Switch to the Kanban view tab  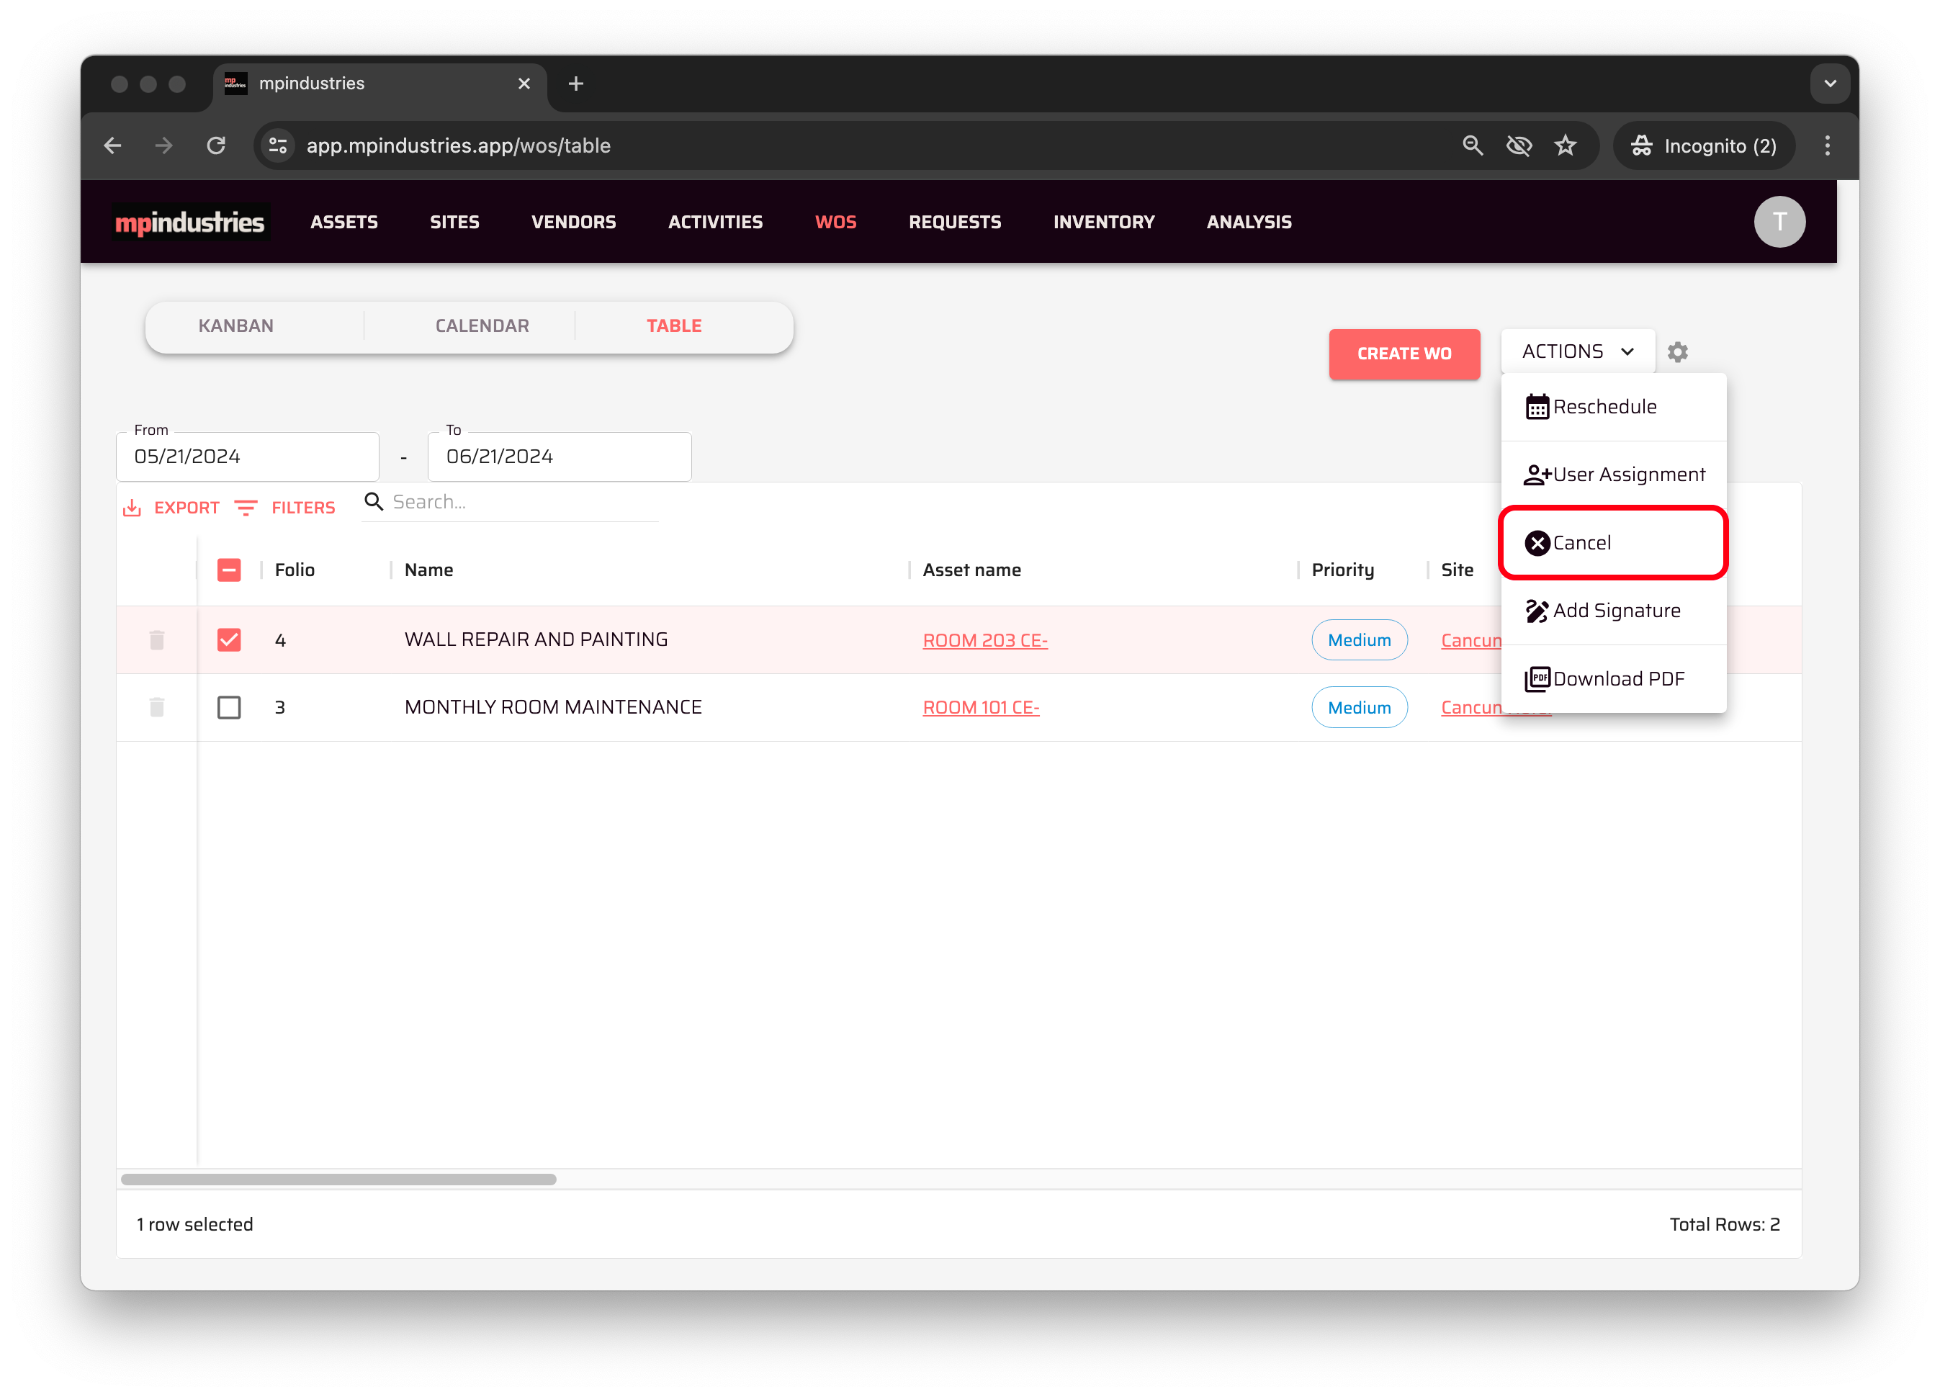pyautogui.click(x=236, y=326)
